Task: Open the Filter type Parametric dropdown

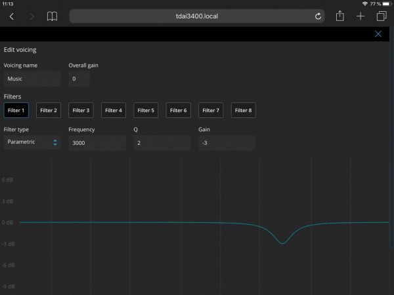Action: pyautogui.click(x=32, y=142)
